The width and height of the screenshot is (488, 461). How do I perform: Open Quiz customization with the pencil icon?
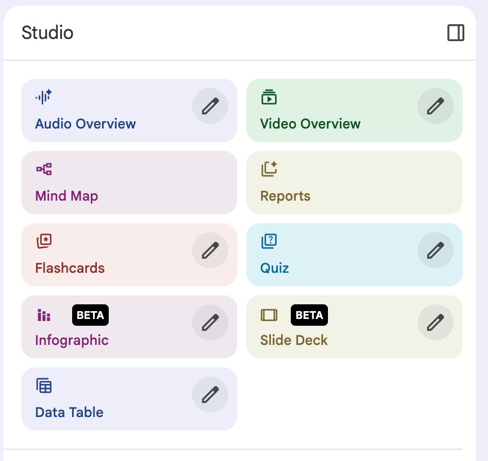436,250
